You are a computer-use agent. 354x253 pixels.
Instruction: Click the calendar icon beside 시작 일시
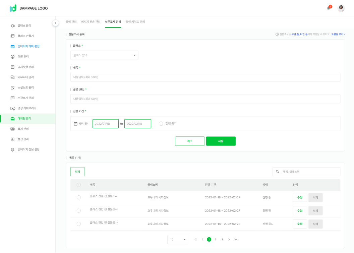tap(75, 124)
